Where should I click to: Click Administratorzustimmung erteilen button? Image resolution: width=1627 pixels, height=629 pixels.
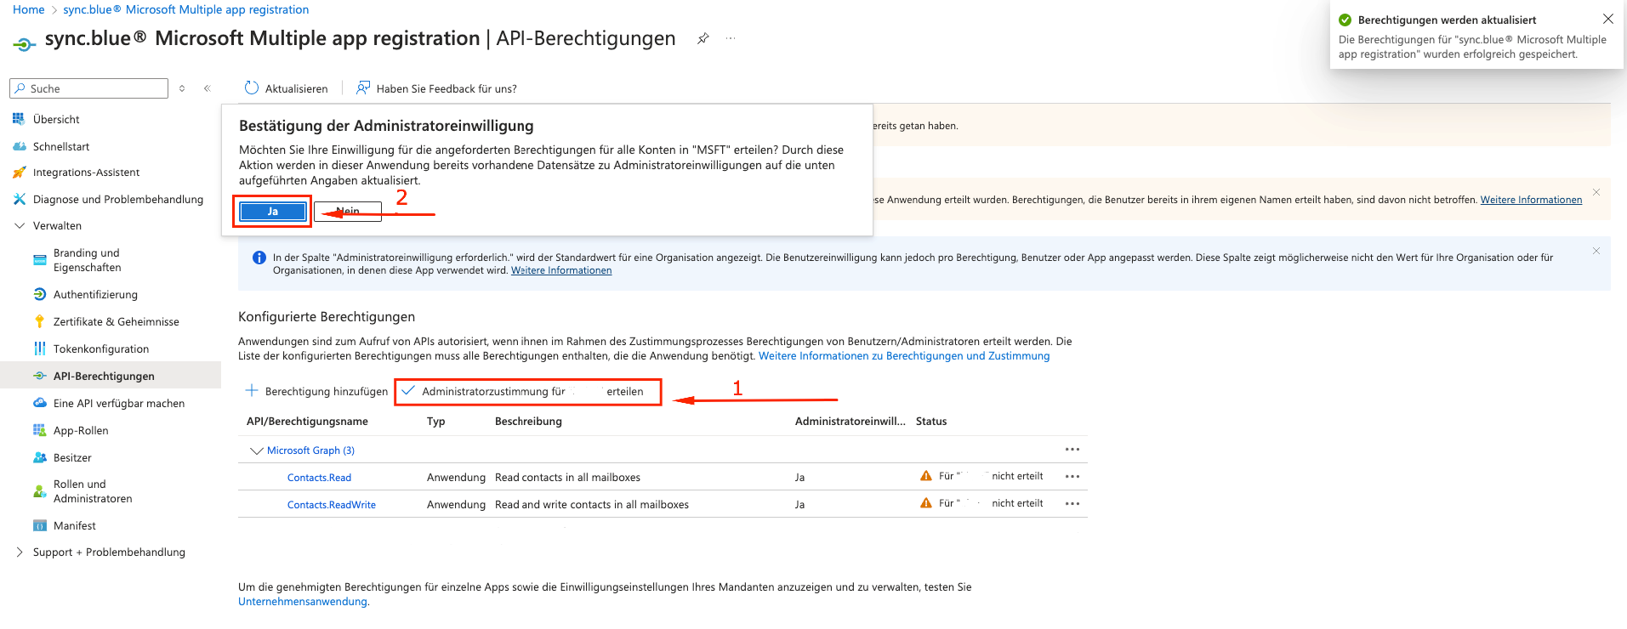coord(527,392)
